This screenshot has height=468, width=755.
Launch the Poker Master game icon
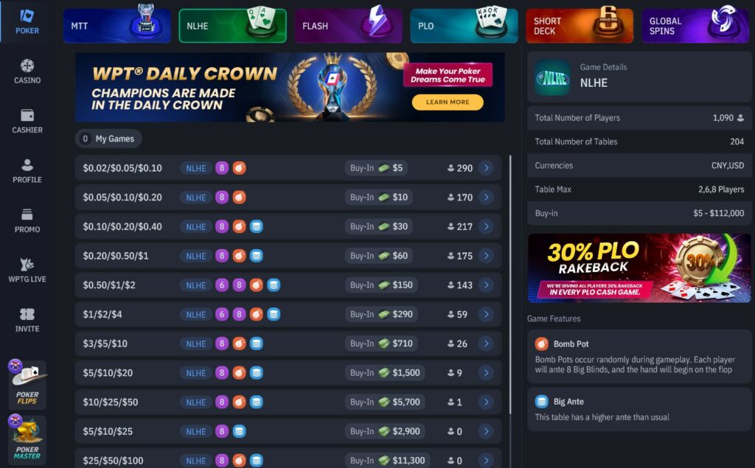point(27,438)
